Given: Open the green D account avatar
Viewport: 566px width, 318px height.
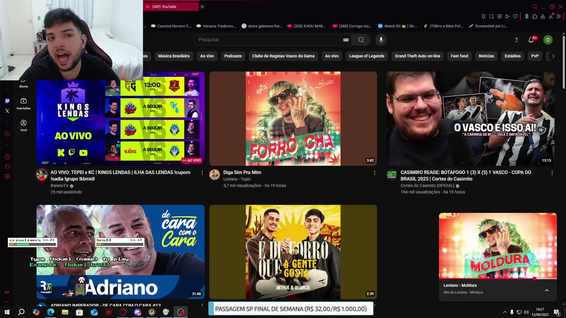Looking at the screenshot, I should (548, 40).
